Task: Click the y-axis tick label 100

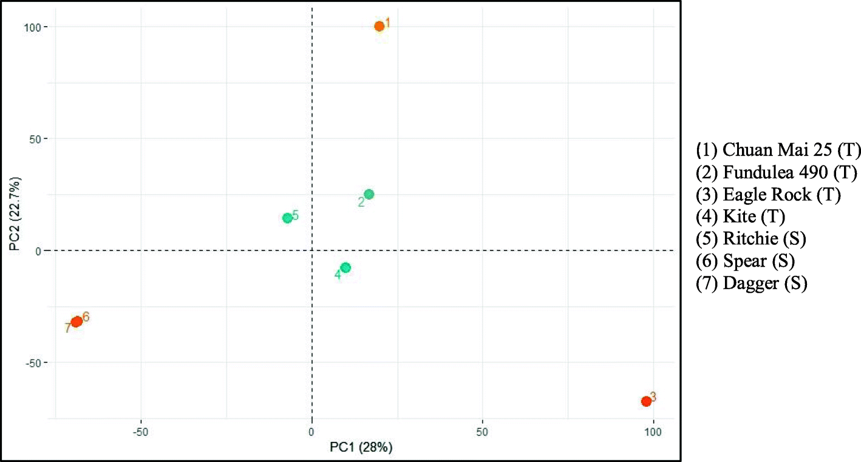Action: pyautogui.click(x=33, y=27)
